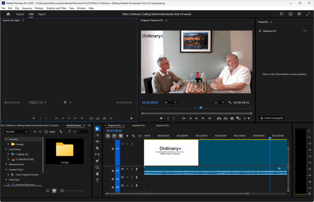
Task: Activate the Hand tool
Action: pyautogui.click(x=97, y=174)
